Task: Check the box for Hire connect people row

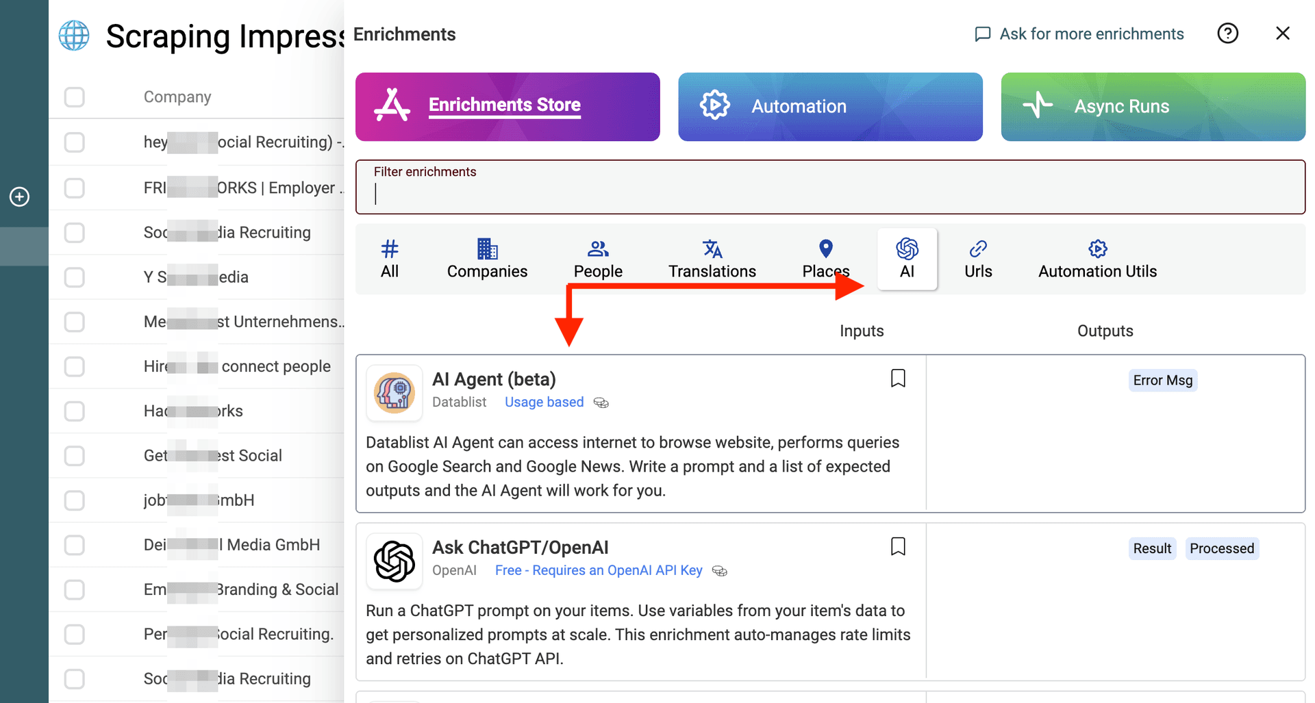Action: [75, 367]
